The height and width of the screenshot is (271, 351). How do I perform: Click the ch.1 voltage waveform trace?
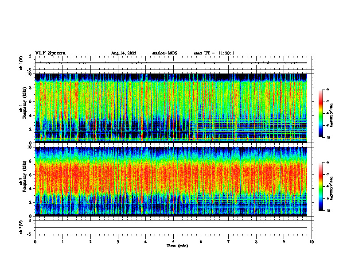(x=171, y=63)
